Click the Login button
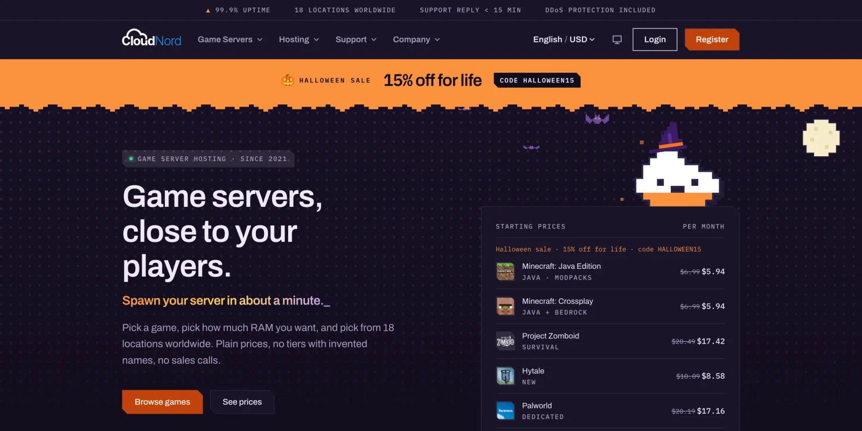 tap(655, 39)
